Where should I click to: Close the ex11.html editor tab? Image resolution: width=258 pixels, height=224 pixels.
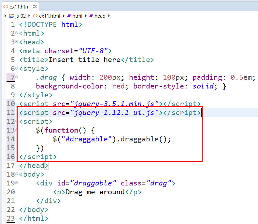tap(35, 7)
